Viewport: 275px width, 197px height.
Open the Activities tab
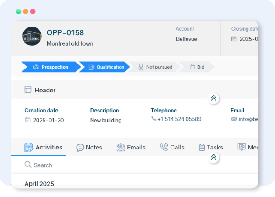point(43,147)
